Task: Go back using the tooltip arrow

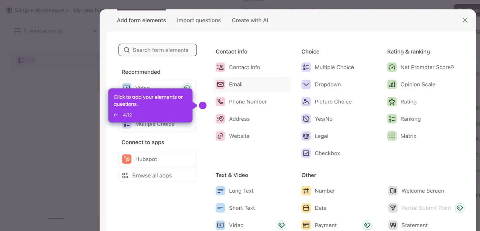Action: [116, 115]
